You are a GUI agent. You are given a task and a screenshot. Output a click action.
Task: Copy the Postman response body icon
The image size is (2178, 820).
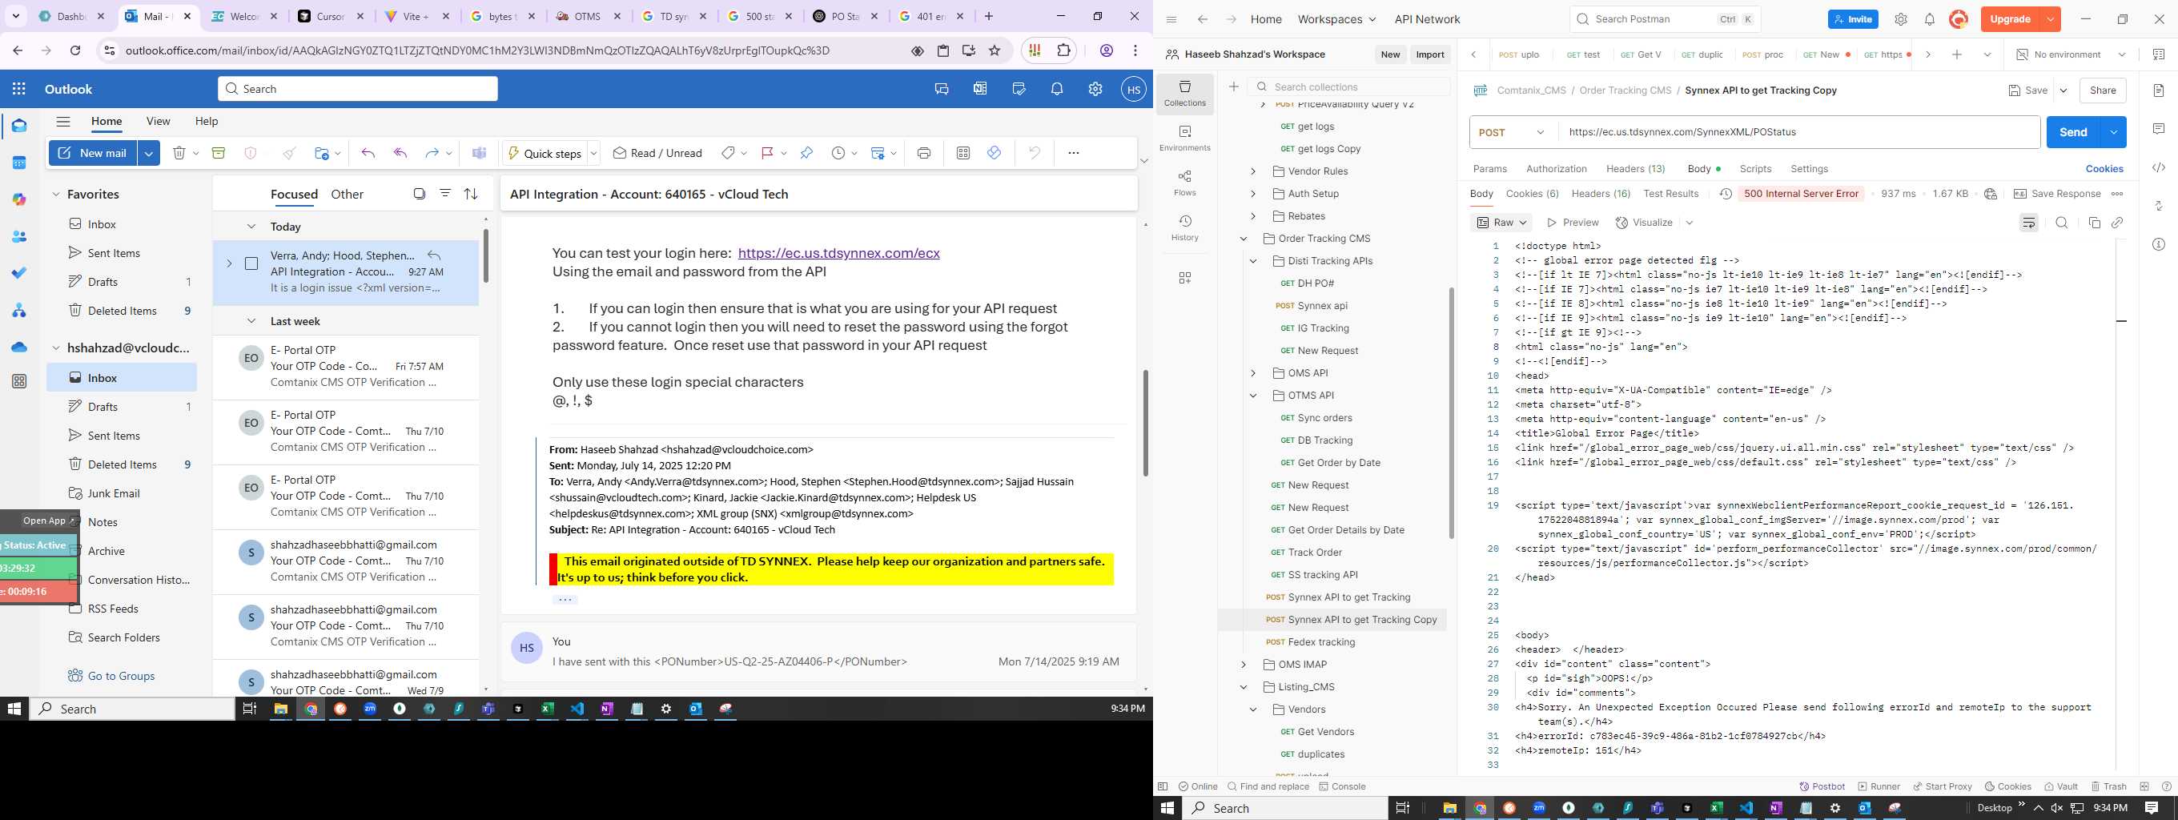click(2094, 223)
